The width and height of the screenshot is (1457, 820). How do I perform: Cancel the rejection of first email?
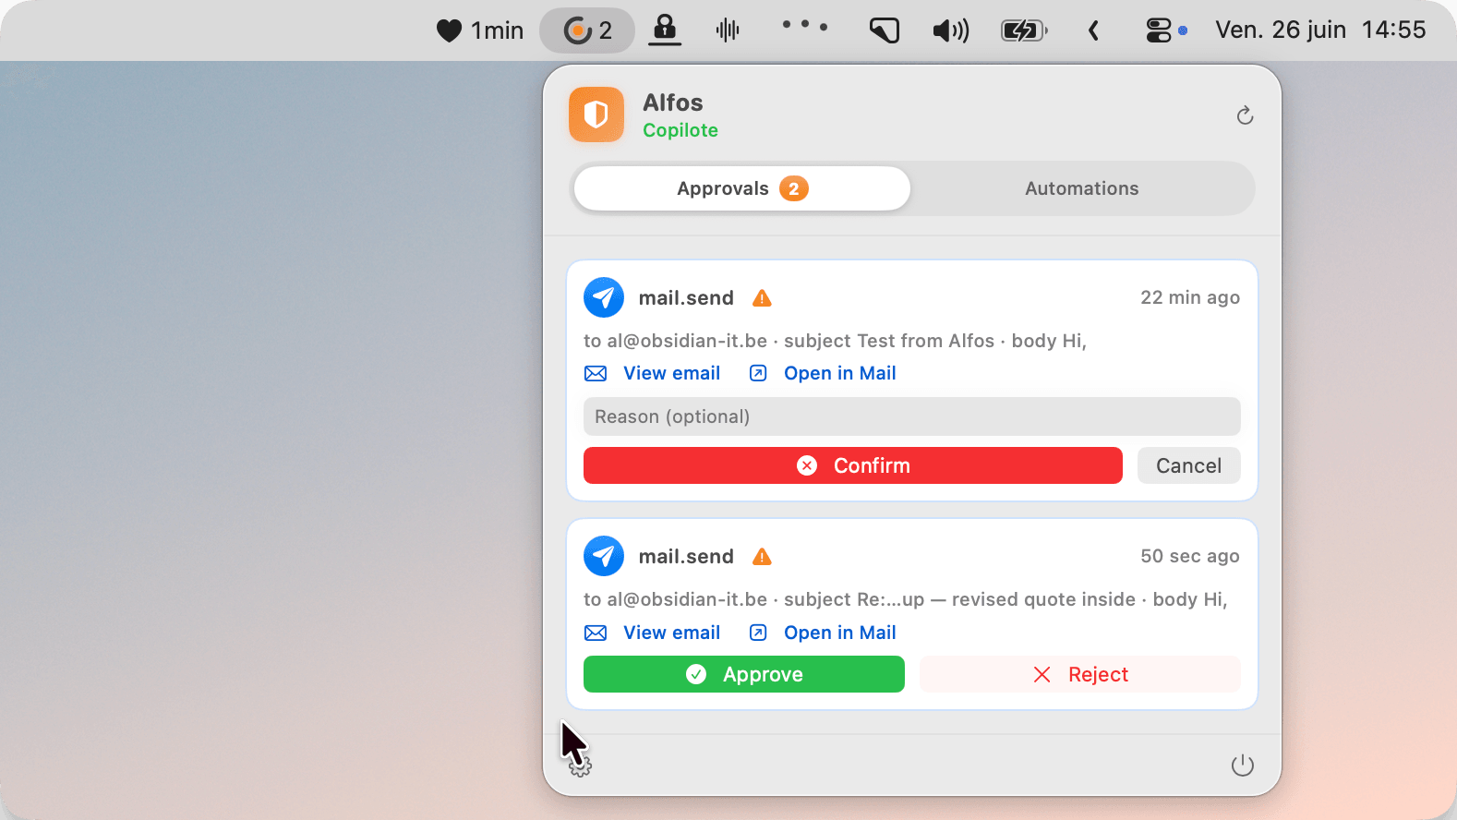click(1189, 465)
